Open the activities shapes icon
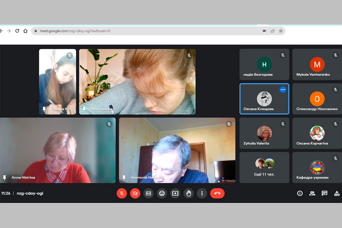 [337, 193]
